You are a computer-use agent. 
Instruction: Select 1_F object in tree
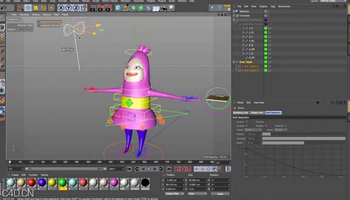[x=251, y=28]
